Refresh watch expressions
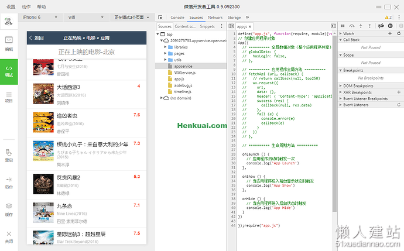404x251 pixels. pos(399,33)
